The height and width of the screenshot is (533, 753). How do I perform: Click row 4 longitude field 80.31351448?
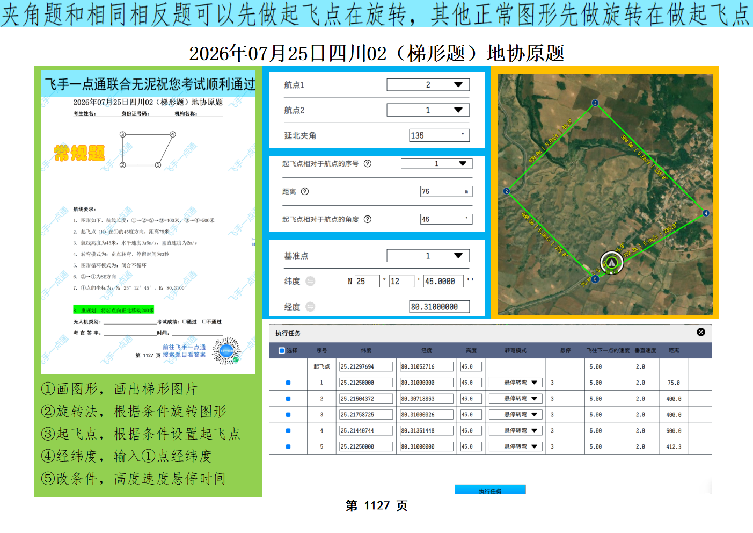(427, 431)
